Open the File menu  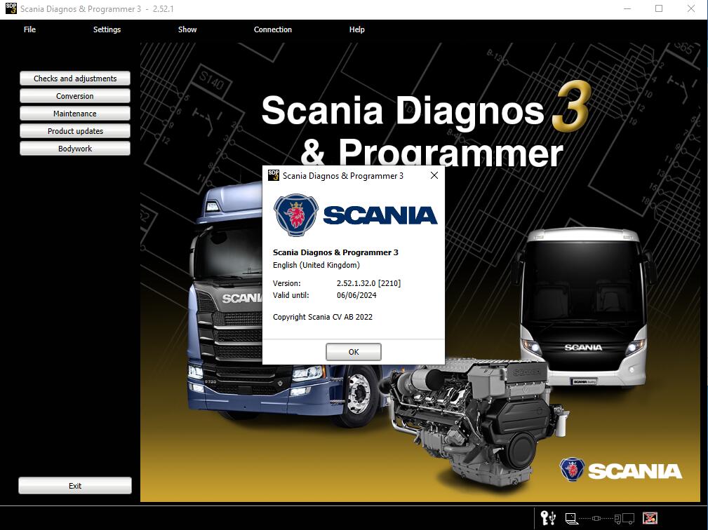(x=29, y=29)
